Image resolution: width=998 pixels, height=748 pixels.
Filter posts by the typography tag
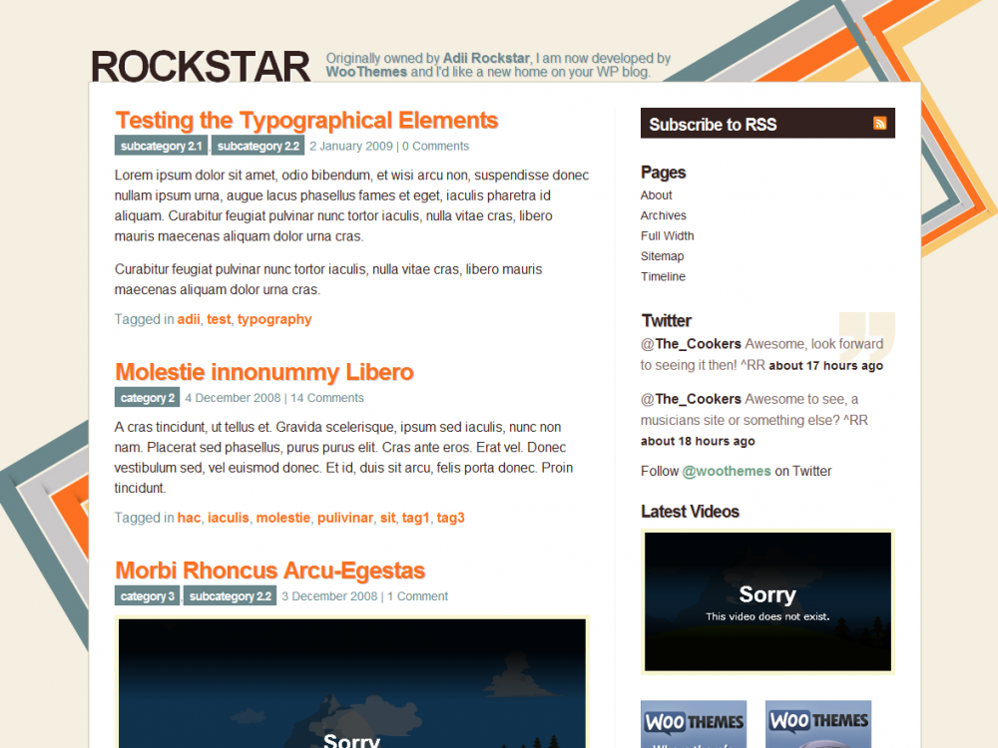click(x=274, y=319)
